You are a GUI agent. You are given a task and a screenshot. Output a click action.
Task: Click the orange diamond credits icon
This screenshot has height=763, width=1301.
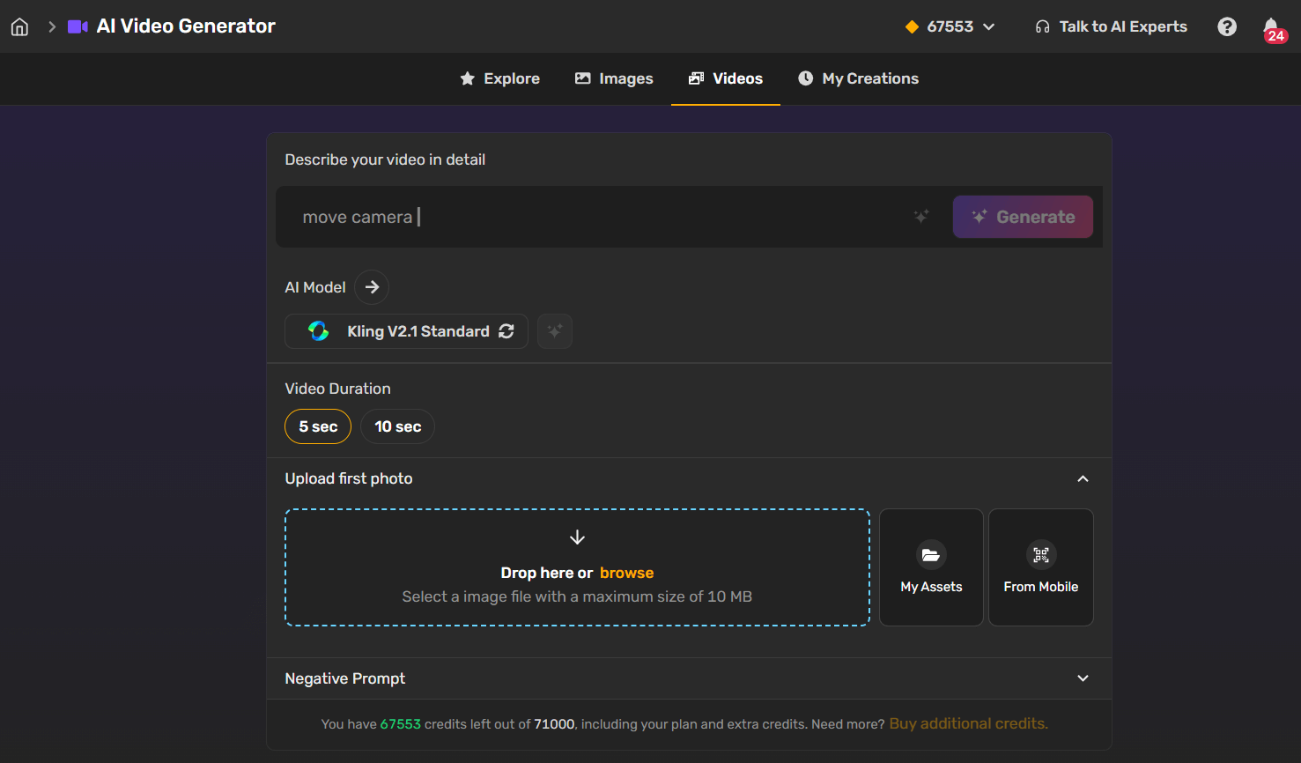912,26
